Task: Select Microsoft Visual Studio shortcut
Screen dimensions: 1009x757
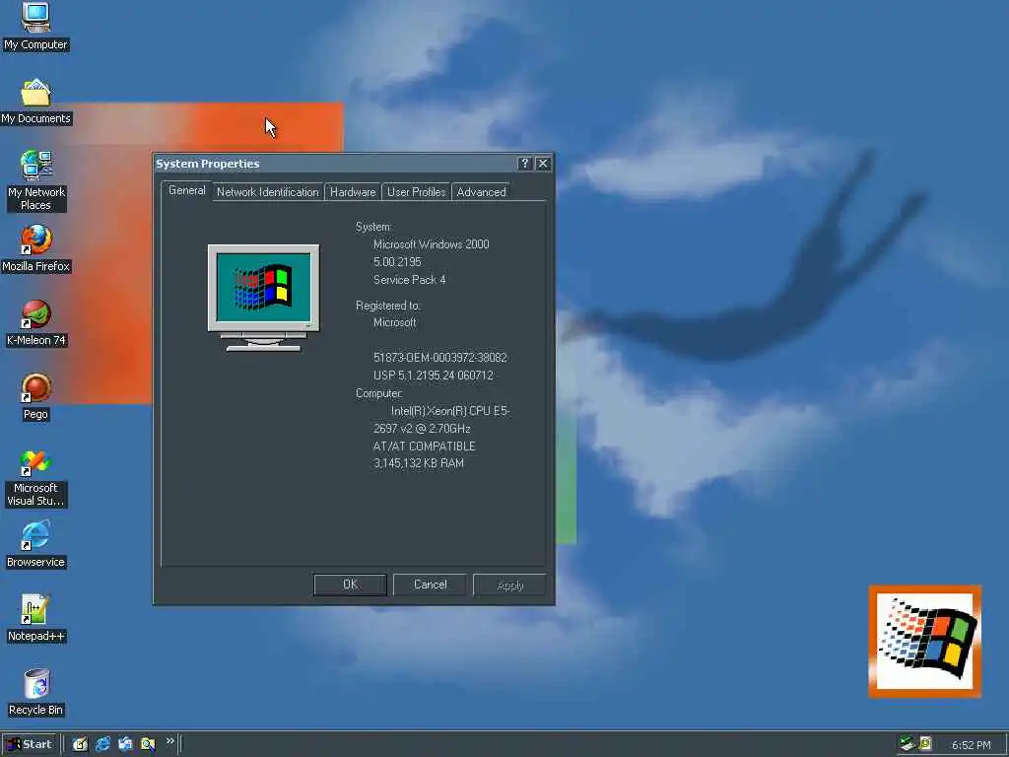Action: pos(36,478)
